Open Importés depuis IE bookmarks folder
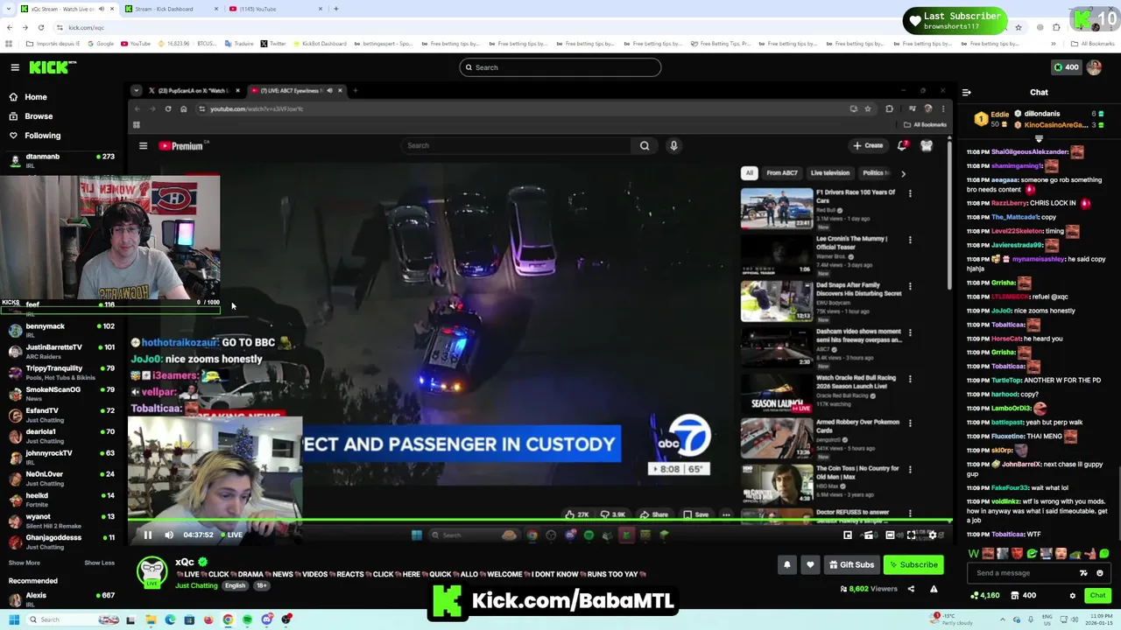 point(54,44)
